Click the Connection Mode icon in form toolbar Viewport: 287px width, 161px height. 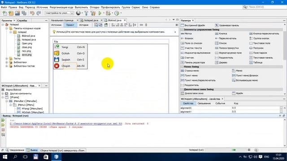tap(100, 25)
